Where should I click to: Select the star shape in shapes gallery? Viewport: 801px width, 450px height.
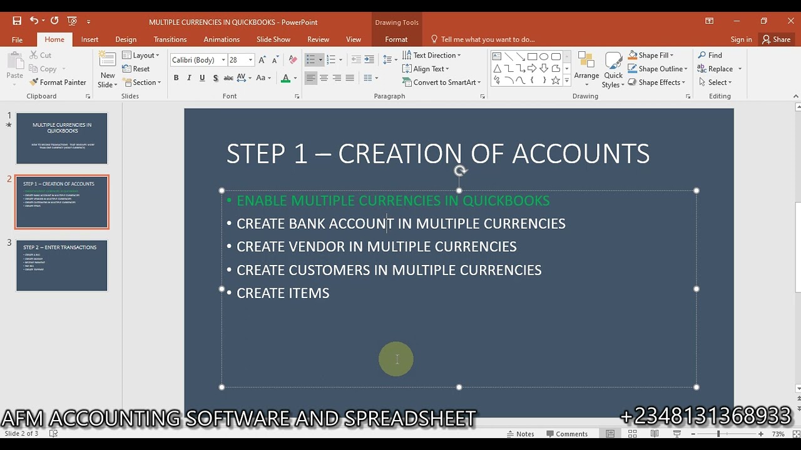coord(556,81)
